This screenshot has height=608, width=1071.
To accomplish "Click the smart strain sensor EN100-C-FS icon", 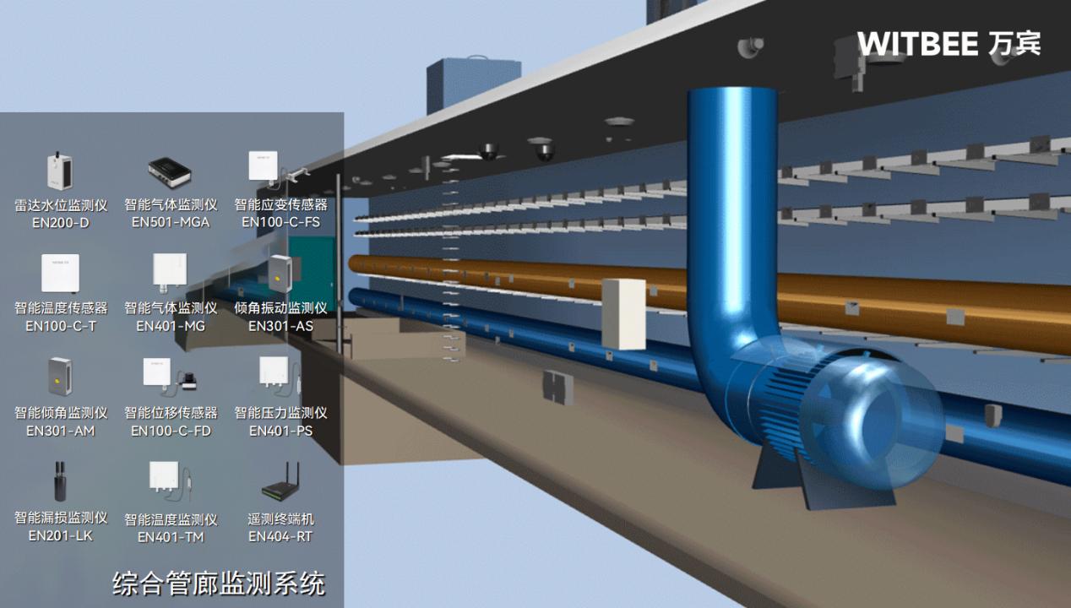I will tap(264, 166).
